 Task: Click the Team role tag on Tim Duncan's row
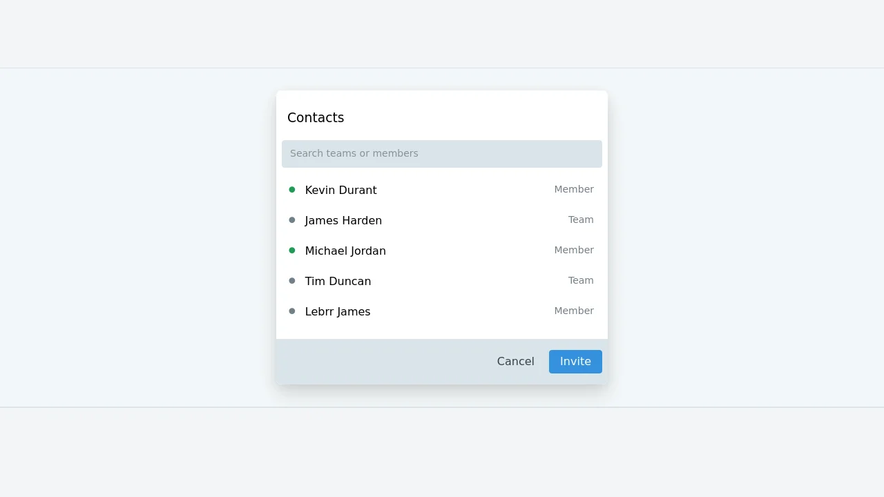point(581,280)
